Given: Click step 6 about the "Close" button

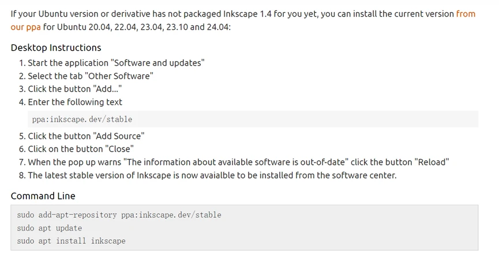Looking at the screenshot, I should coord(80,149).
